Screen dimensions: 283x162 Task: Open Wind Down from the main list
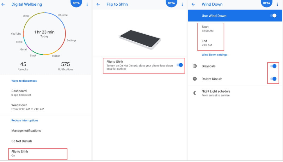(28, 107)
